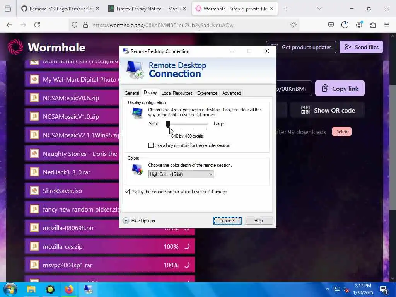Reload the page with the refresh icon
Image resolution: width=396 pixels, height=297 pixels.
tap(37, 25)
